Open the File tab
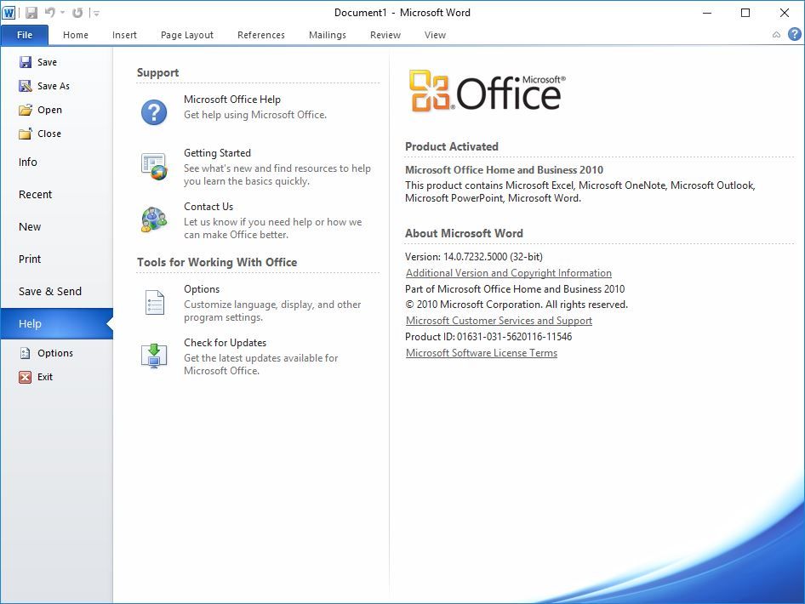This screenshot has width=805, height=604. 25,35
